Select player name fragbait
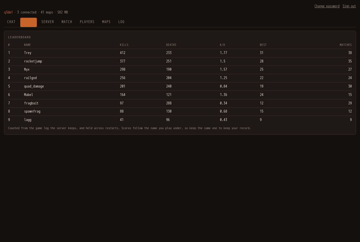360x242 pixels. [31, 103]
